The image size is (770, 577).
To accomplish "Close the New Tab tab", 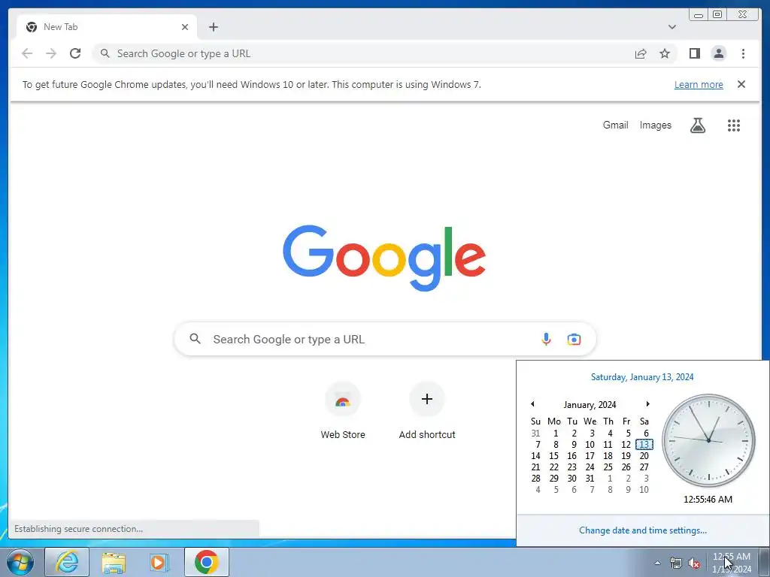I will 185,27.
